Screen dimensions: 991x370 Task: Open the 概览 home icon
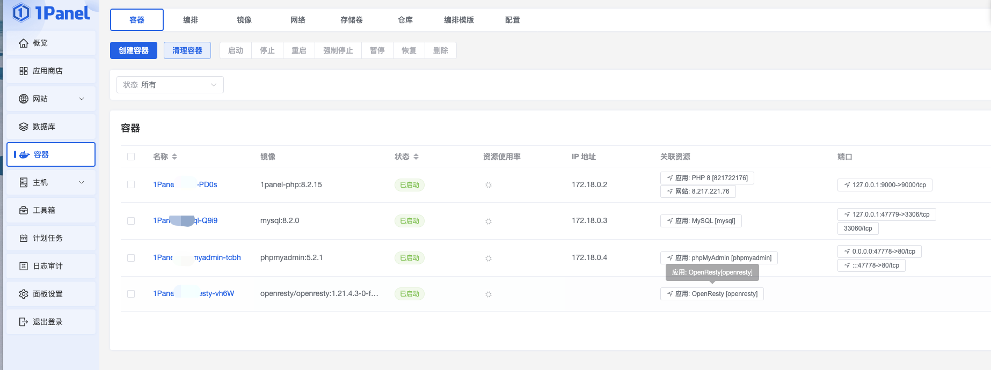pos(24,43)
